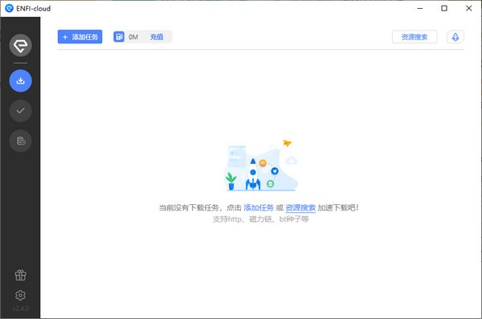Click the 0M balance value
The height and width of the screenshot is (319, 482).
click(x=133, y=37)
